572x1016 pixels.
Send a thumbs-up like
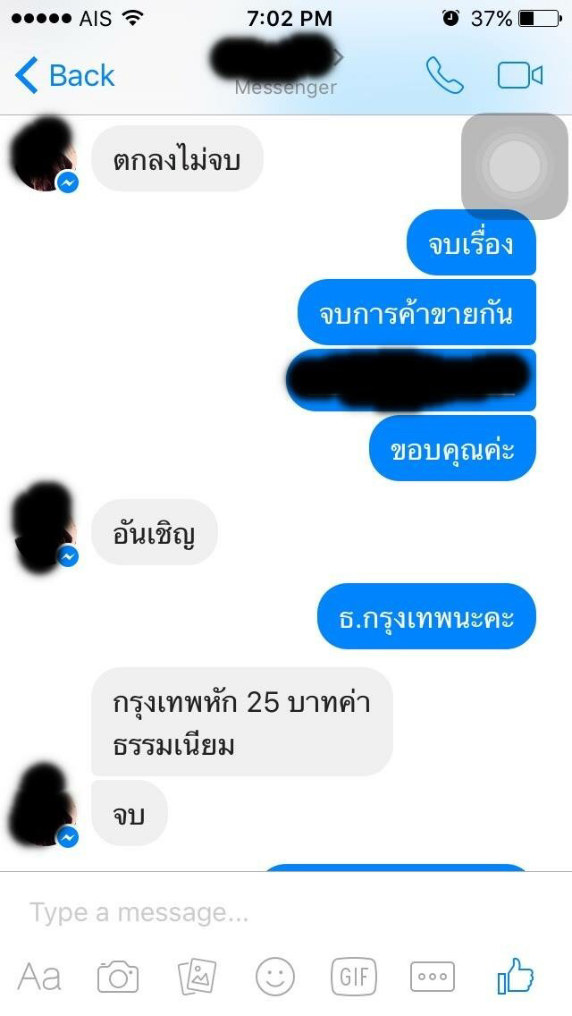click(x=515, y=975)
